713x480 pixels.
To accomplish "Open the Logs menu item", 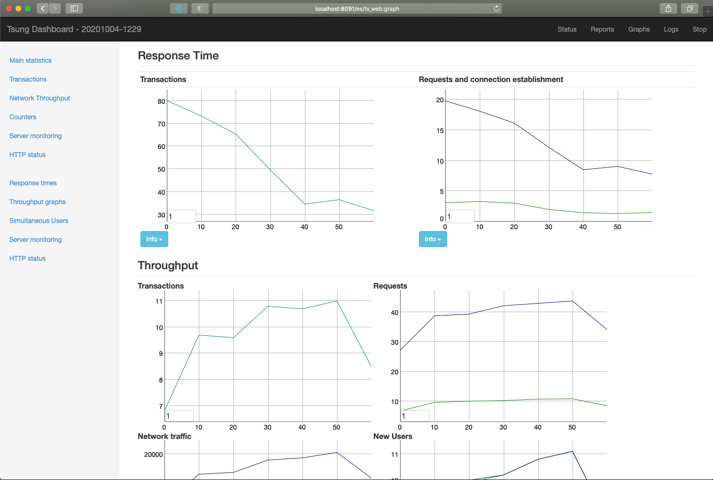I will pos(671,29).
